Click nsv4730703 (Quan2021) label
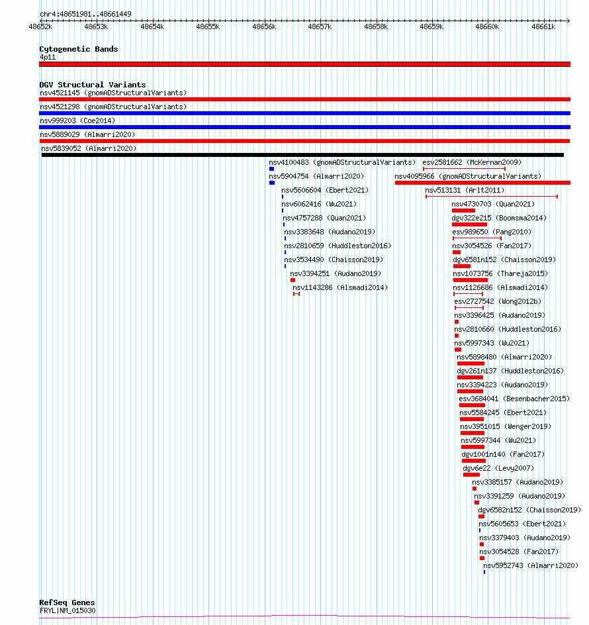Viewport: 589px width, 625px height. [493, 205]
